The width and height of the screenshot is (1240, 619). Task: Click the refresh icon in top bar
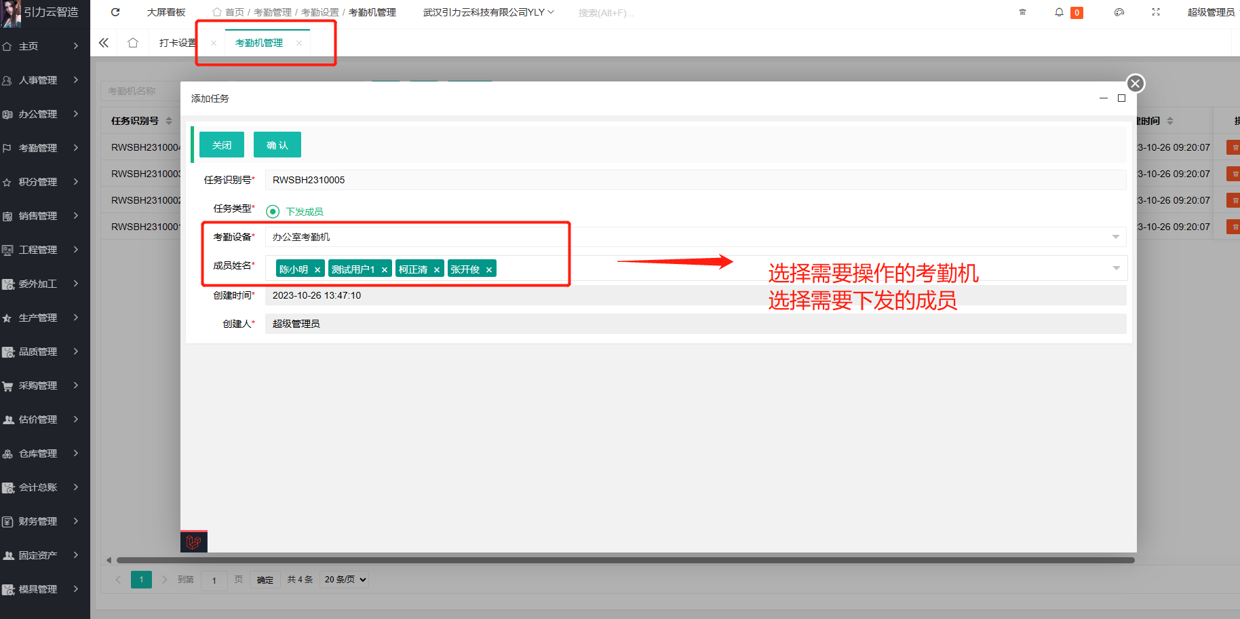(115, 12)
